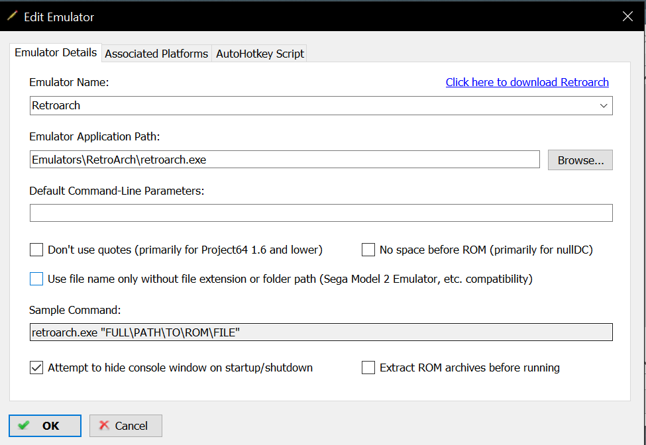Uncheck 'Attempt to hide console window' option
The image size is (646, 445).
[x=36, y=368]
